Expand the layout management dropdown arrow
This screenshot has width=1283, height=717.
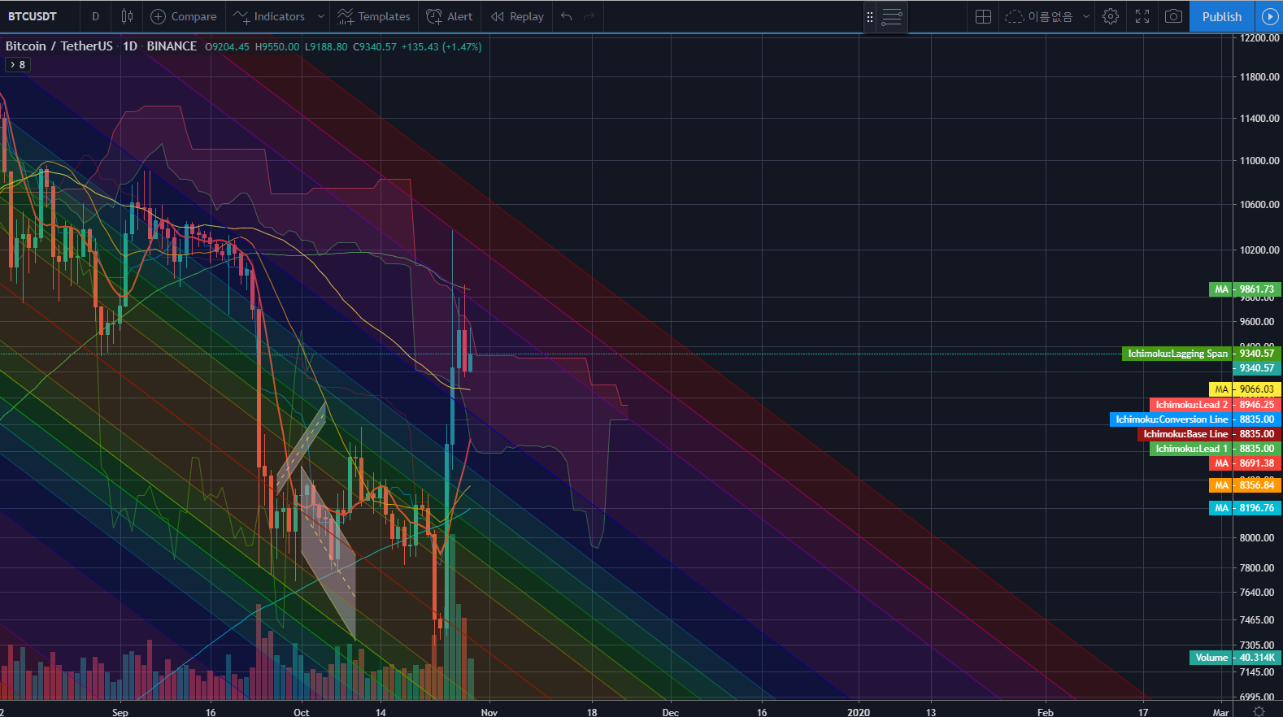(x=1086, y=16)
